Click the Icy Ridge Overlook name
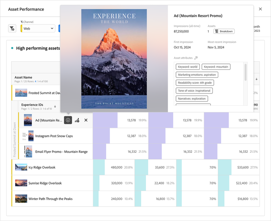The width and height of the screenshot is (271, 221). click(x=42, y=168)
